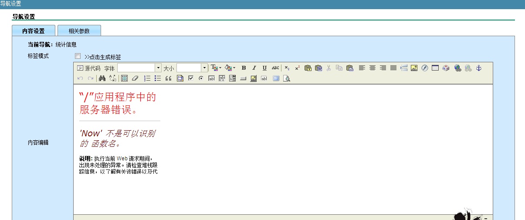This screenshot has height=220, width=525.
Task: Apply italic with the I icon
Action: (254, 68)
